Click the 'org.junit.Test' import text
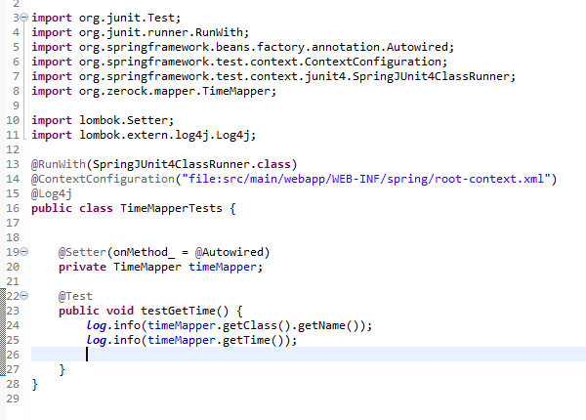Viewport: 586px width, 420px height. (x=127, y=18)
